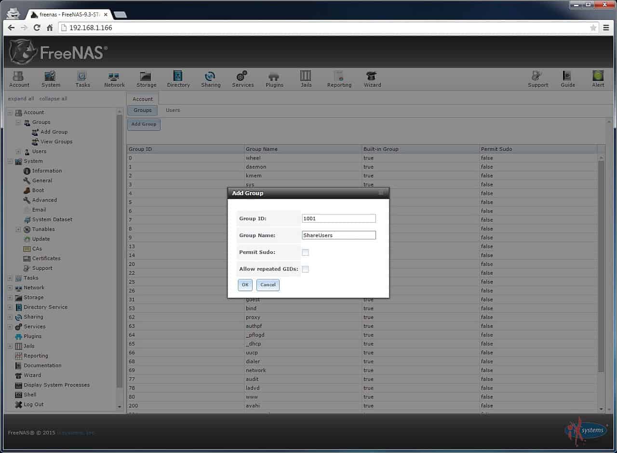Open the Sharing toolbar icon
This screenshot has width=617, height=453.
click(x=211, y=79)
